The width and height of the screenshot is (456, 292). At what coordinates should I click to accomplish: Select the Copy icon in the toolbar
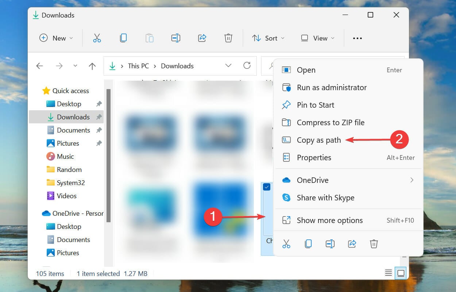click(x=123, y=38)
